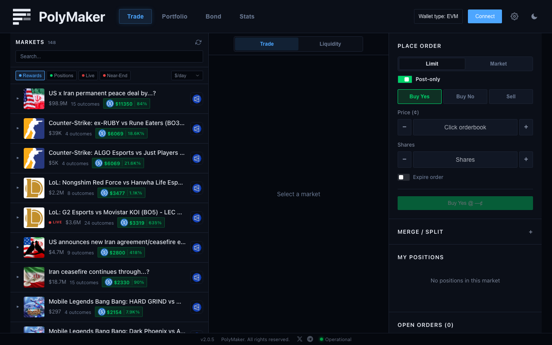Screen dimensions: 552x345
Task: Click $3319 reward badge on G2 Esports
Action: (x=141, y=223)
